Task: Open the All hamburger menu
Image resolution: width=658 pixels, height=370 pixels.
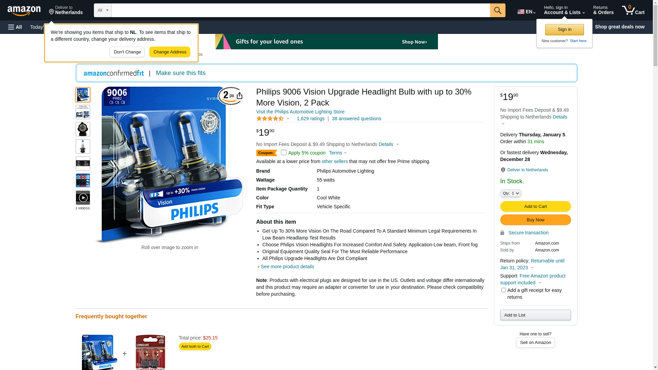Action: 15,27
